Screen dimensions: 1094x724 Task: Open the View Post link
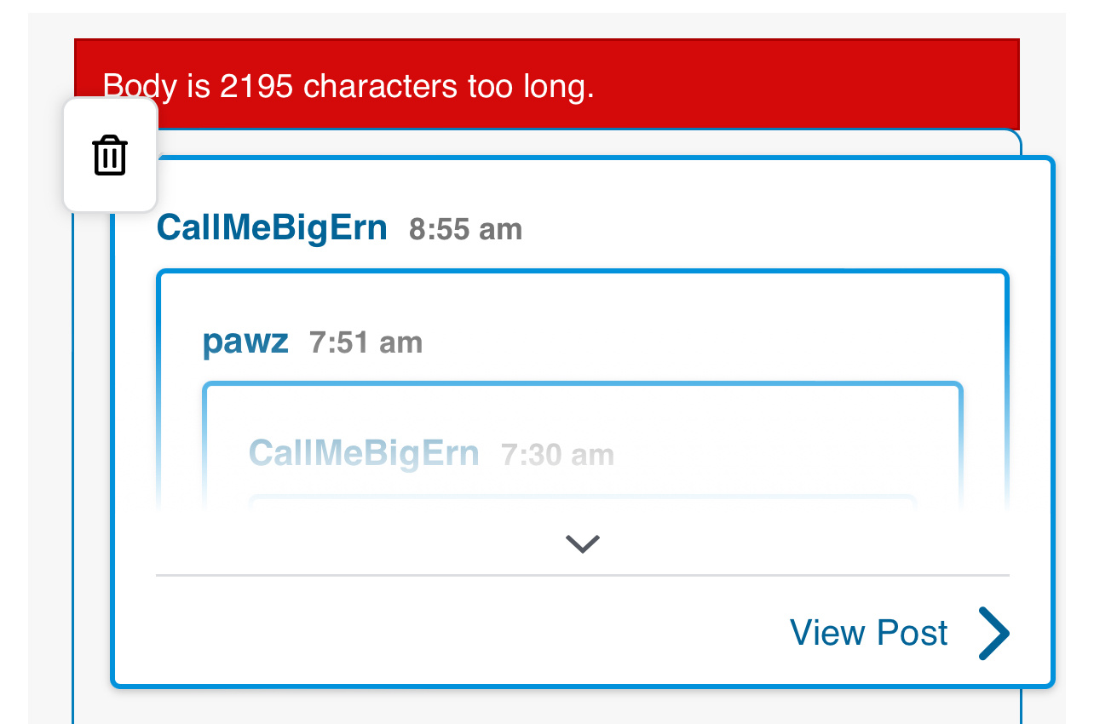868,633
